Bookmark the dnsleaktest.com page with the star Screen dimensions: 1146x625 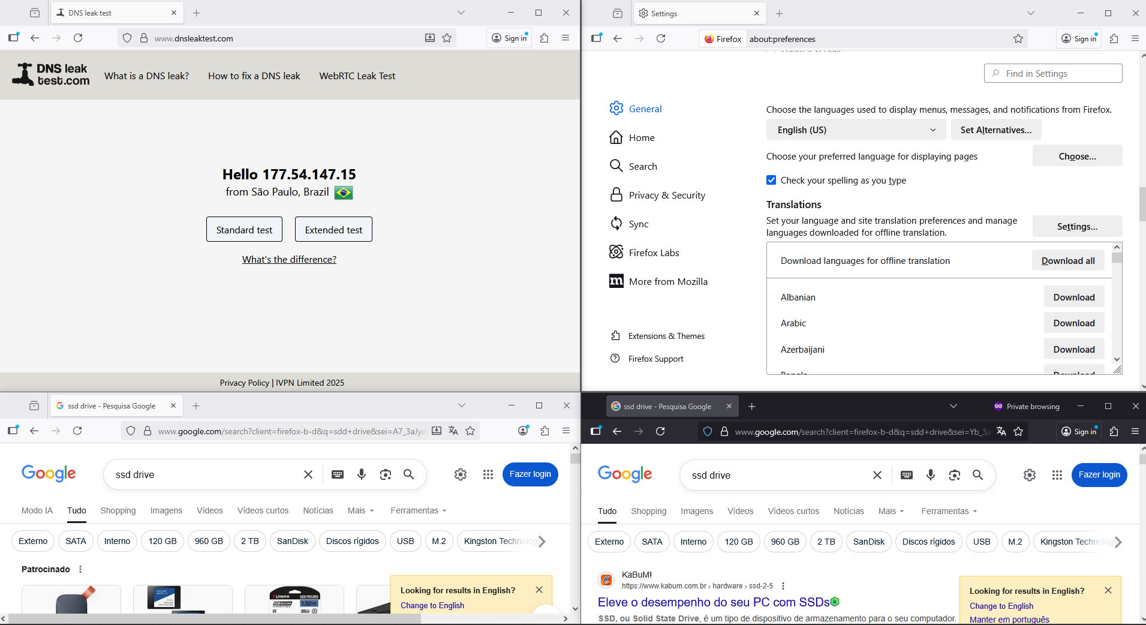(447, 38)
